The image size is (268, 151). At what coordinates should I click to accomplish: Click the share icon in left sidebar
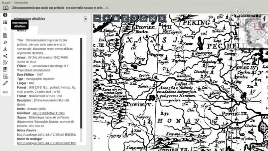tap(5, 56)
